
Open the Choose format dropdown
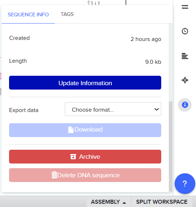click(x=113, y=109)
